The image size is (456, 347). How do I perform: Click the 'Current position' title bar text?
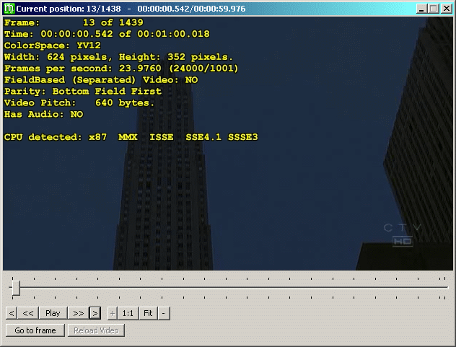click(131, 9)
